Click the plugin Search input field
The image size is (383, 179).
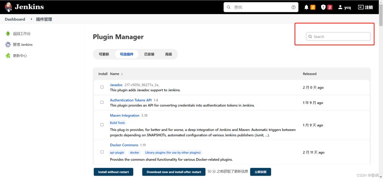point(338,37)
